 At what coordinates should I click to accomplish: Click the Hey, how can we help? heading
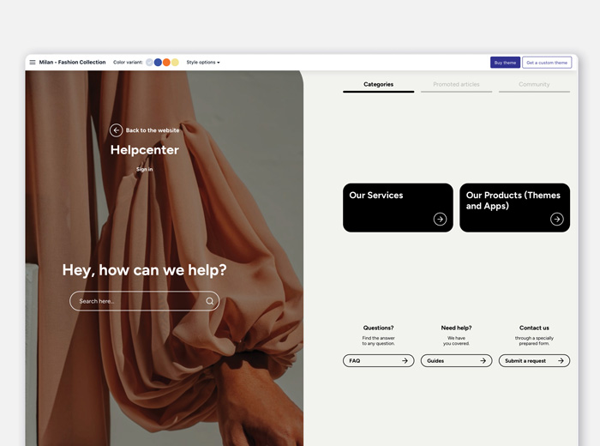tap(144, 270)
